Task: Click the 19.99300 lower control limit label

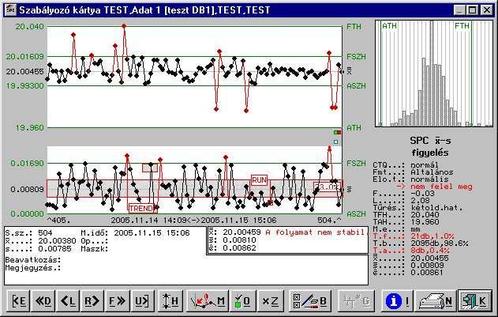Action: click(24, 86)
